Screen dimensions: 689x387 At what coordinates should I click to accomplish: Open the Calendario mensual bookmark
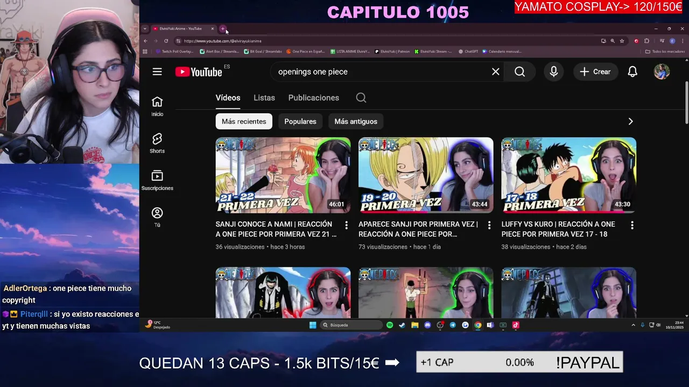pos(502,52)
